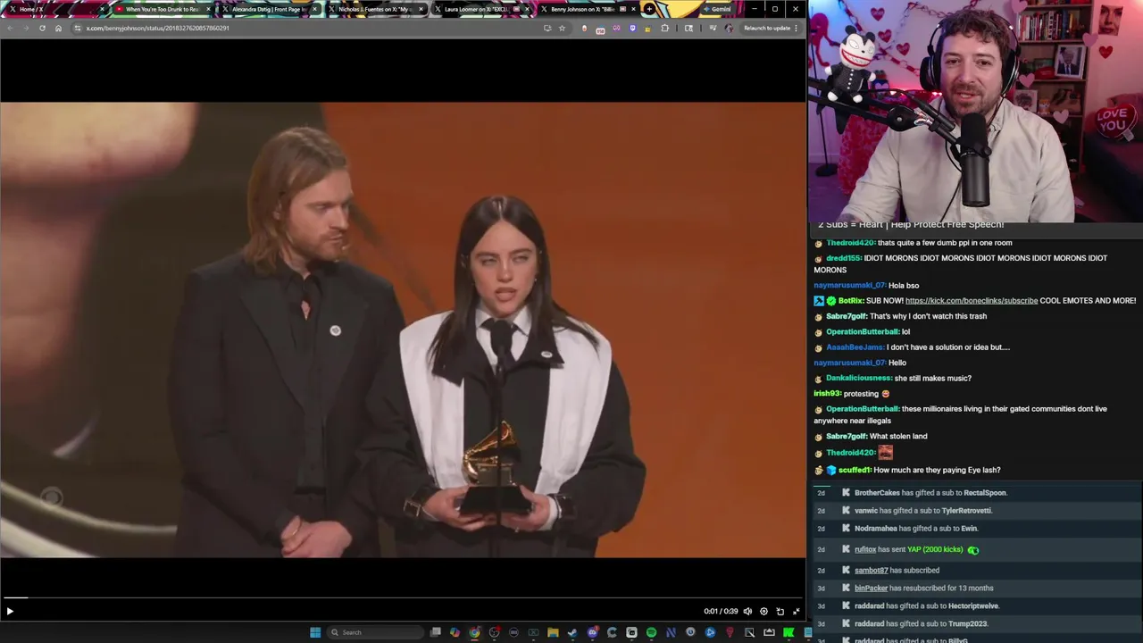Focus the x.com/bennyjohnson address bar

tap(304, 28)
